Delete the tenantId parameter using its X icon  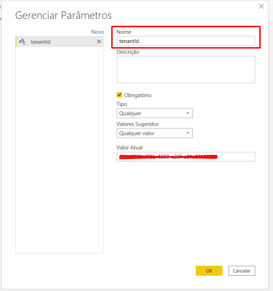99,42
